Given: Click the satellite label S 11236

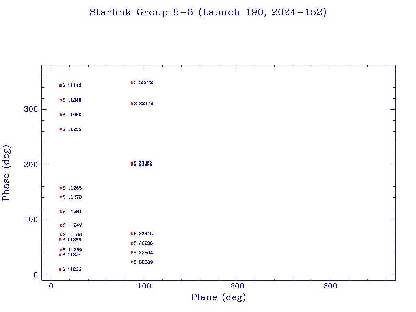Looking at the screenshot, I should tap(72, 129).
